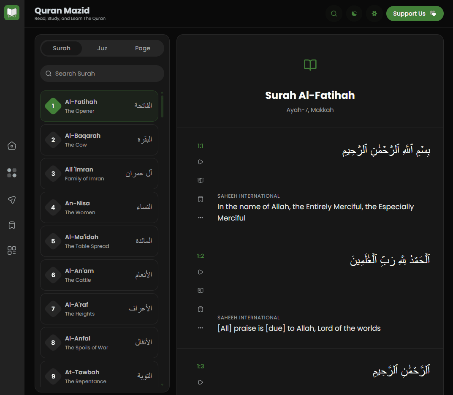The image size is (453, 395).
Task: Bookmark ayah 1:1
Action: point(201,199)
